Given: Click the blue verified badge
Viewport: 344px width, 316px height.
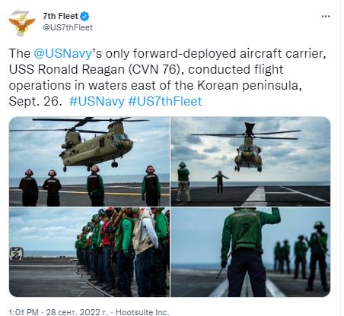Looking at the screenshot, I should 84,17.
